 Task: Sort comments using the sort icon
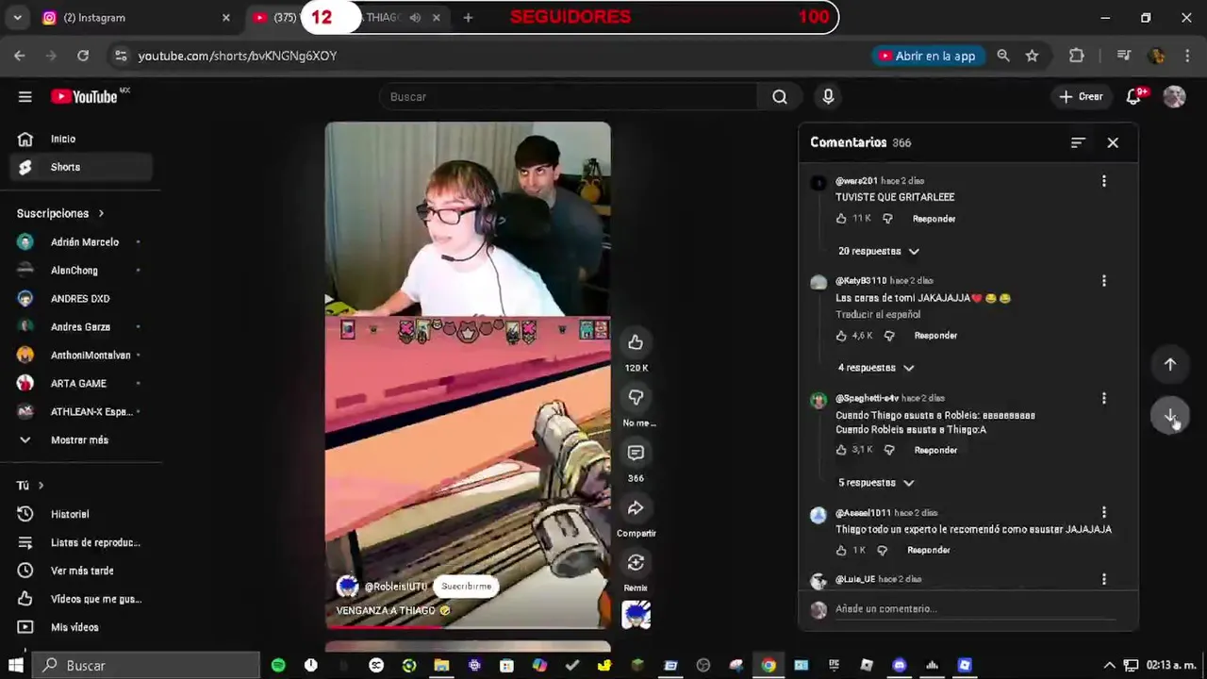click(1078, 142)
